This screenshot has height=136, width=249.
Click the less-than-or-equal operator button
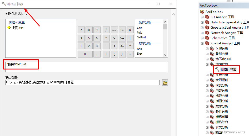[x=122, y=46]
